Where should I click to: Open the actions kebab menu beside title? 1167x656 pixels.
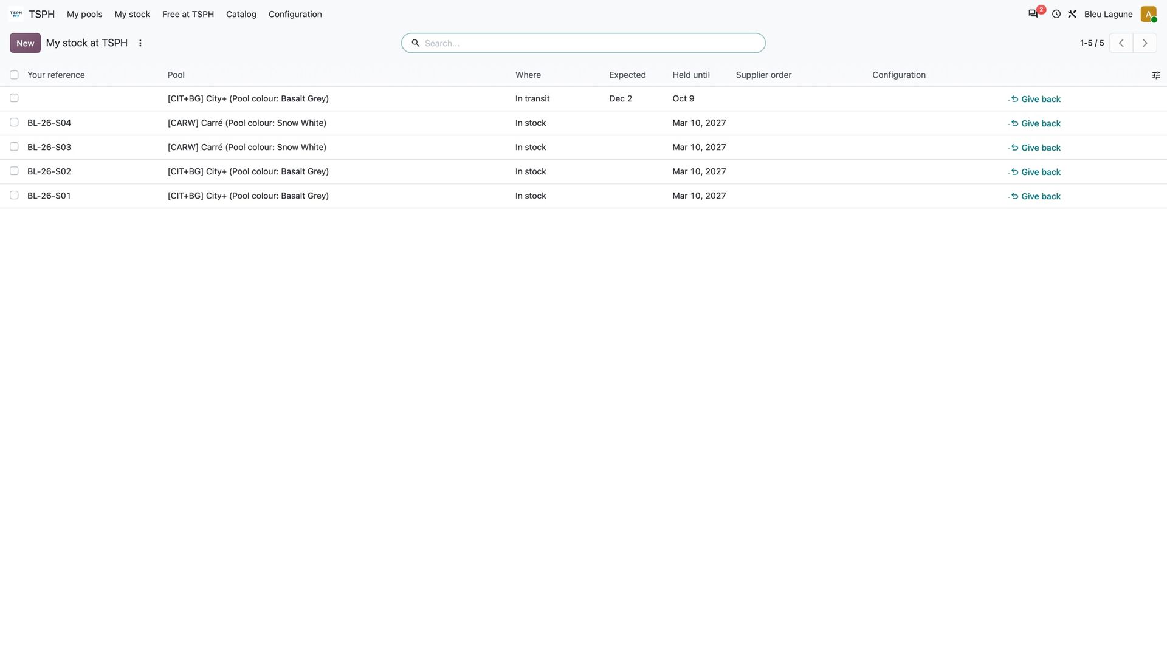(140, 43)
